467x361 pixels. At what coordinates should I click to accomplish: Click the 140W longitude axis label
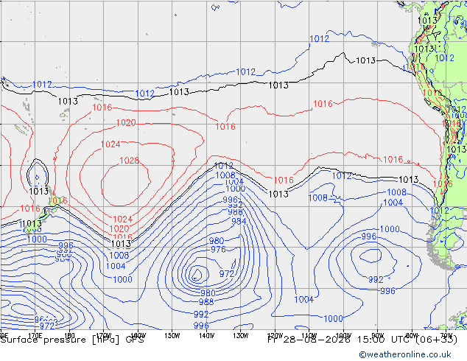[206, 336]
